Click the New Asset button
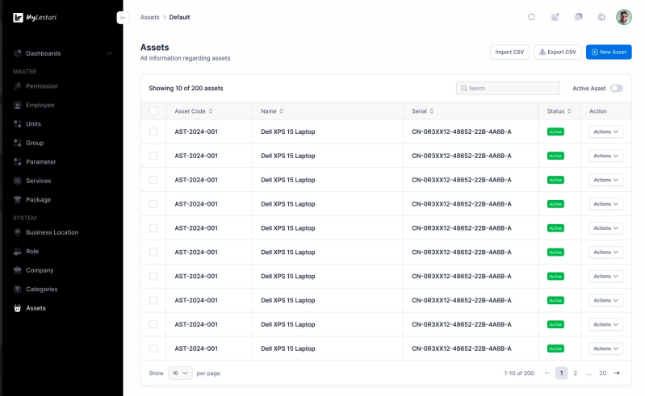Screen dimensions: 645x396 tap(609, 52)
